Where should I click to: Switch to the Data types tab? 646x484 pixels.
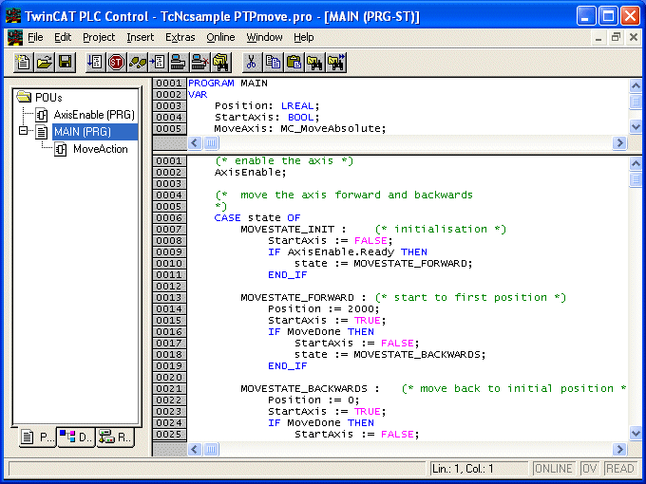[x=76, y=437]
